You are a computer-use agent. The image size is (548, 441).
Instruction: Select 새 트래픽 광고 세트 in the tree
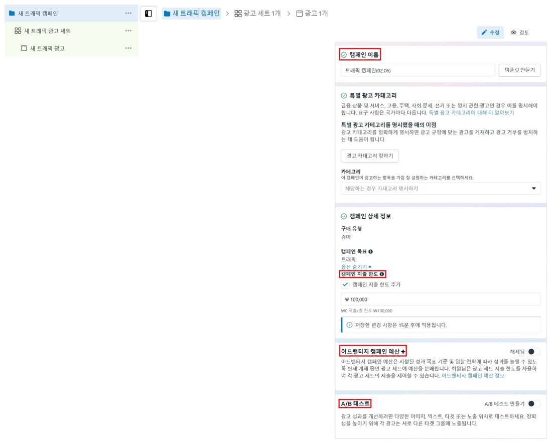pyautogui.click(x=71, y=31)
